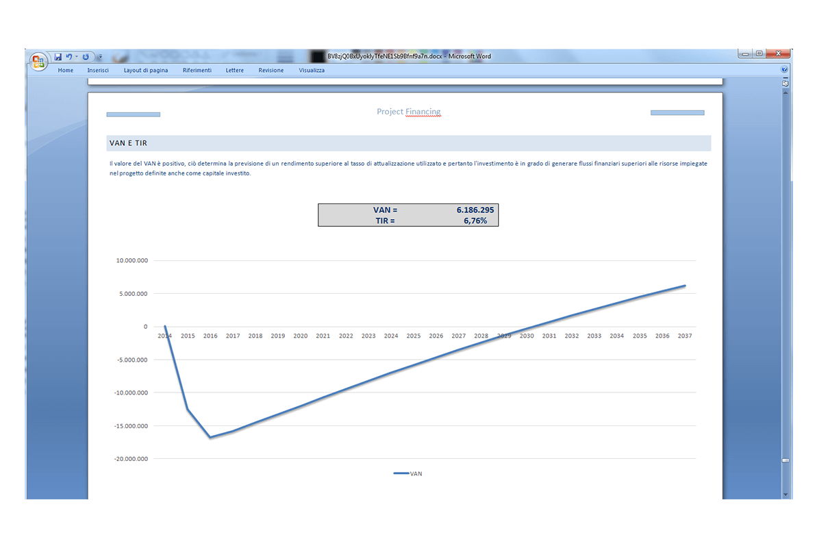
Task: Open Word Help question mark icon
Action: (x=784, y=69)
